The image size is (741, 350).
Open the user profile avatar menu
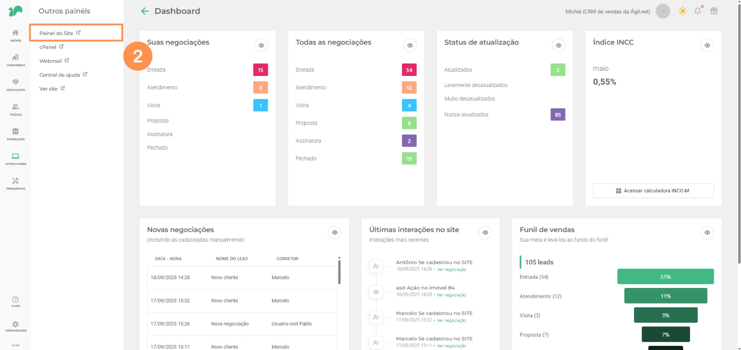663,11
